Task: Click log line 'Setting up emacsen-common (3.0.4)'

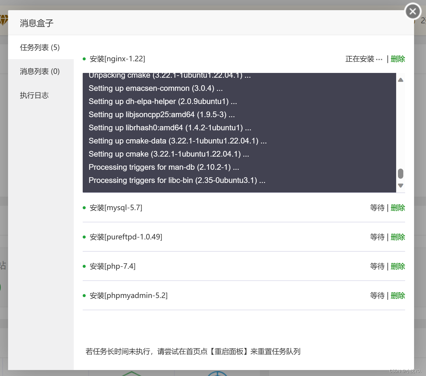Action: [156, 88]
